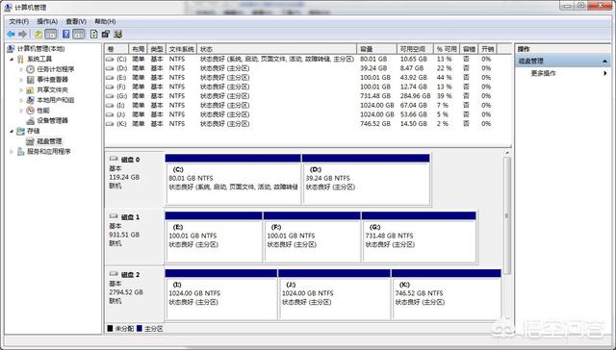Click the 119.24 GB label under 磁盘 0
The image size is (616, 350).
(124, 177)
